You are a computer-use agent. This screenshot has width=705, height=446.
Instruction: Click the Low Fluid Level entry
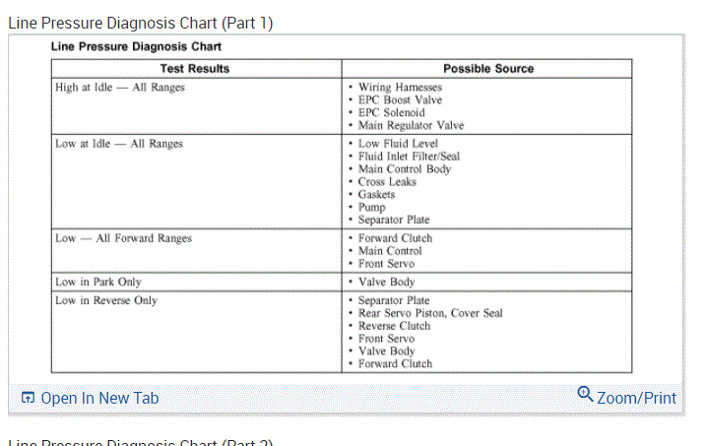[x=398, y=144]
